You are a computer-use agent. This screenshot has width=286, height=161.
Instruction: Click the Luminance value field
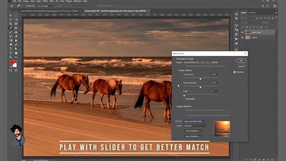tap(214, 75)
